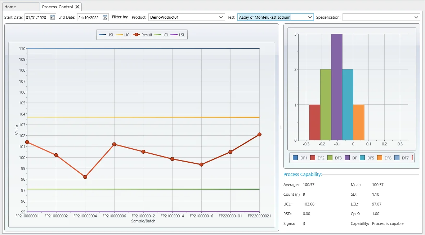425x235 pixels.
Task: Click the Start Date input field
Action: (x=37, y=17)
